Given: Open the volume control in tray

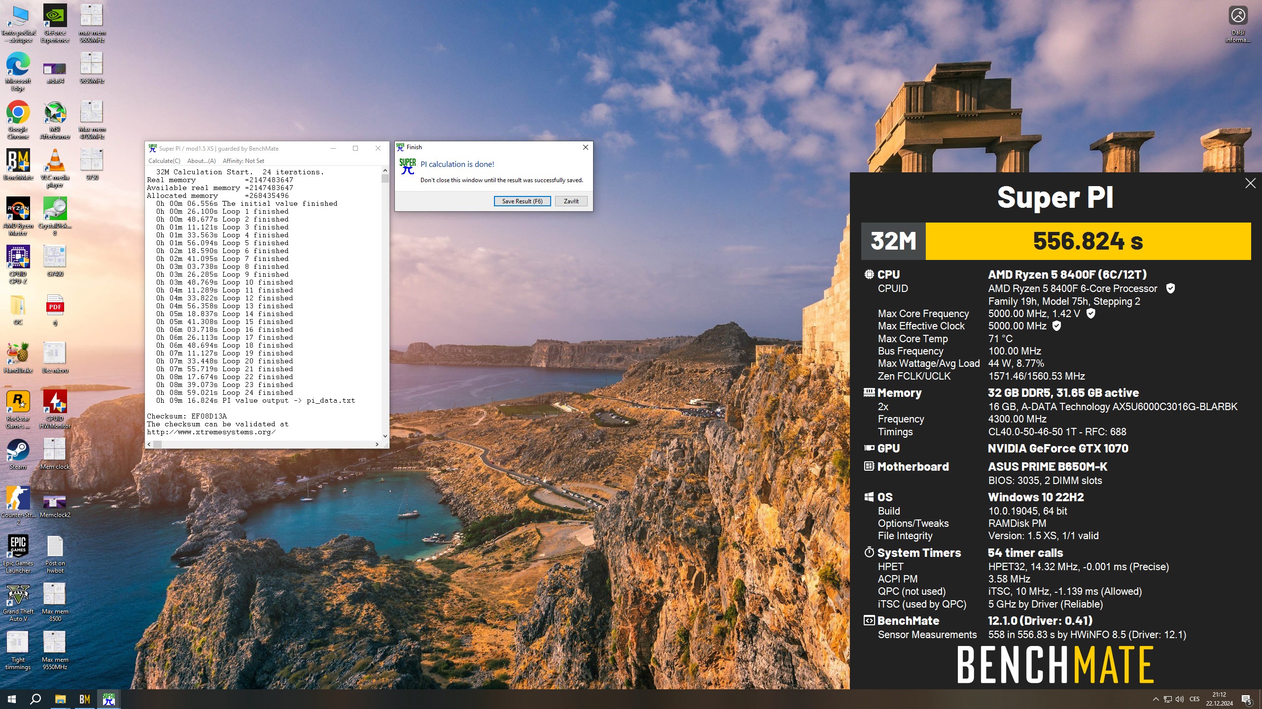Looking at the screenshot, I should pos(1180,699).
